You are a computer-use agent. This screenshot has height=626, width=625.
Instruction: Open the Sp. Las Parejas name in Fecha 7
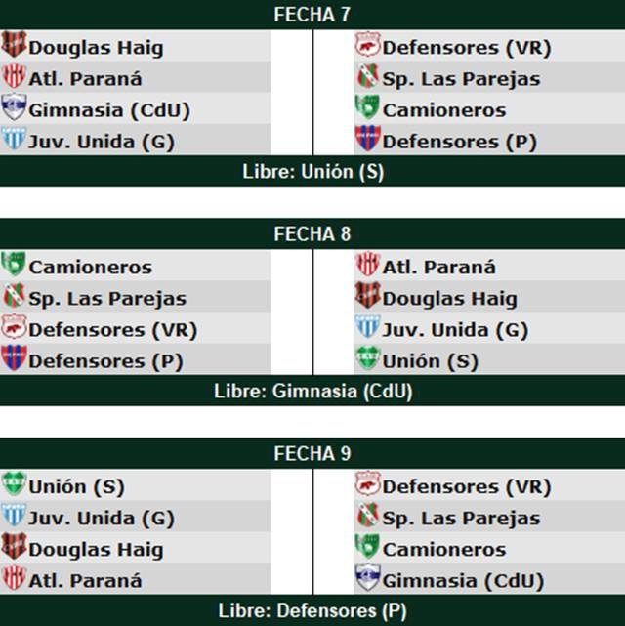461,78
